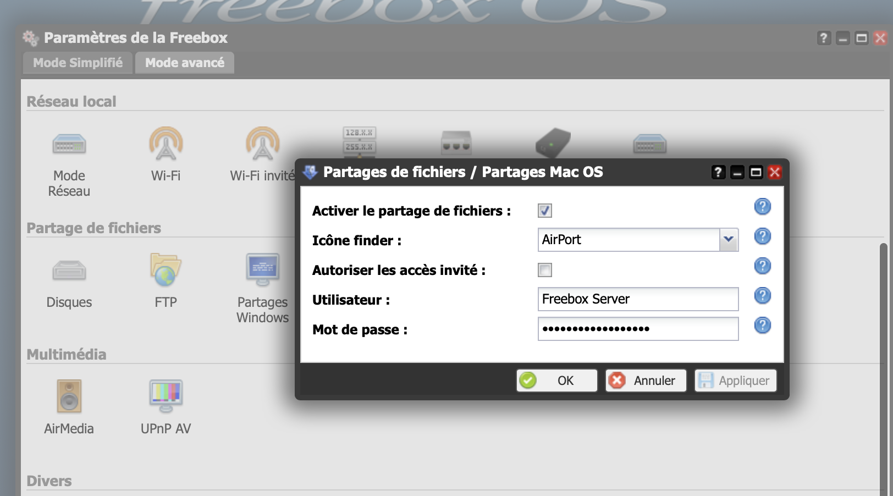The height and width of the screenshot is (496, 893).
Task: Cancel with the Annuler button
Action: 646,381
